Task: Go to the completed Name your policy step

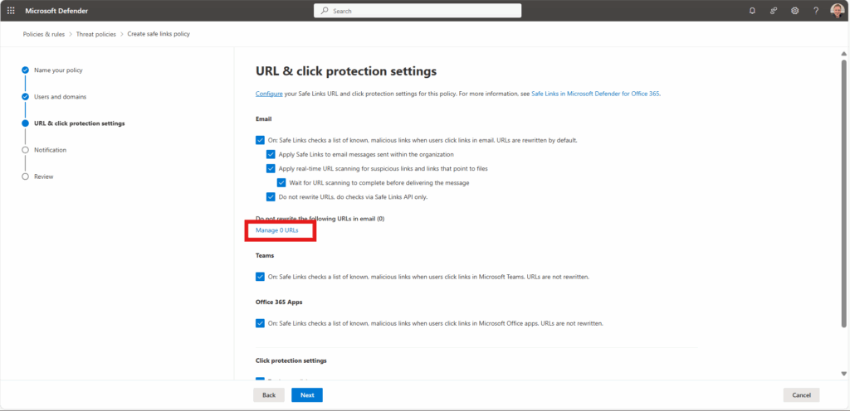Action: [58, 70]
